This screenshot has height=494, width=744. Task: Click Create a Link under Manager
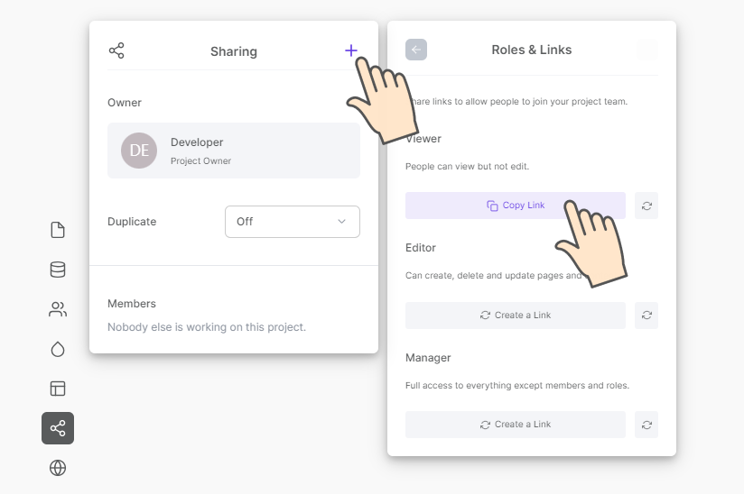click(x=516, y=425)
